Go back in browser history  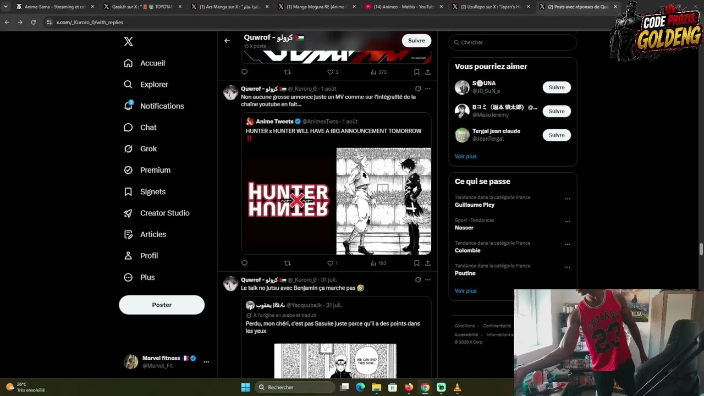click(7, 23)
